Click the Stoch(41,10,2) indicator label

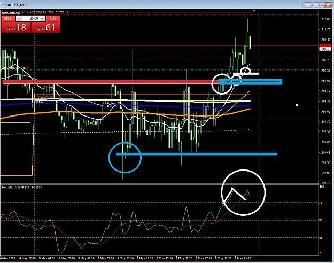pos(22,187)
